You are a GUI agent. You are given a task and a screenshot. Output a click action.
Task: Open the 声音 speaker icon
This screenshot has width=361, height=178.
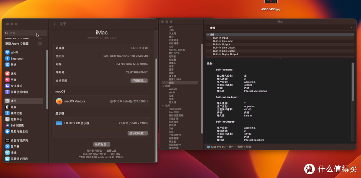click(x=7, y=80)
